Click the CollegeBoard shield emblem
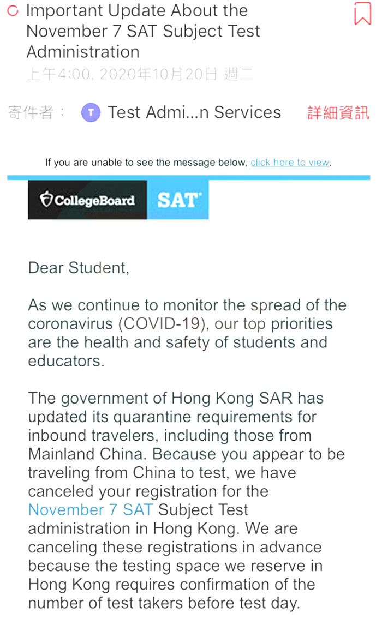This screenshot has height=619, width=382. (x=47, y=200)
